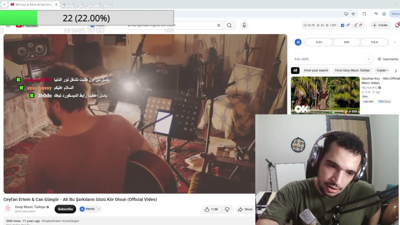Click the magnifier search button
The image size is (400, 225).
[229, 25]
